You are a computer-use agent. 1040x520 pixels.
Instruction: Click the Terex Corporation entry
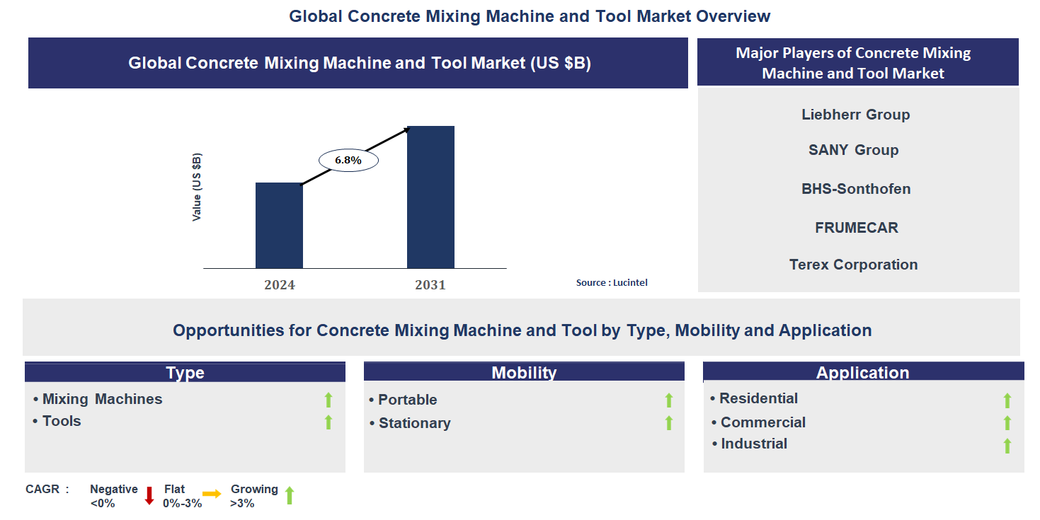pos(853,264)
